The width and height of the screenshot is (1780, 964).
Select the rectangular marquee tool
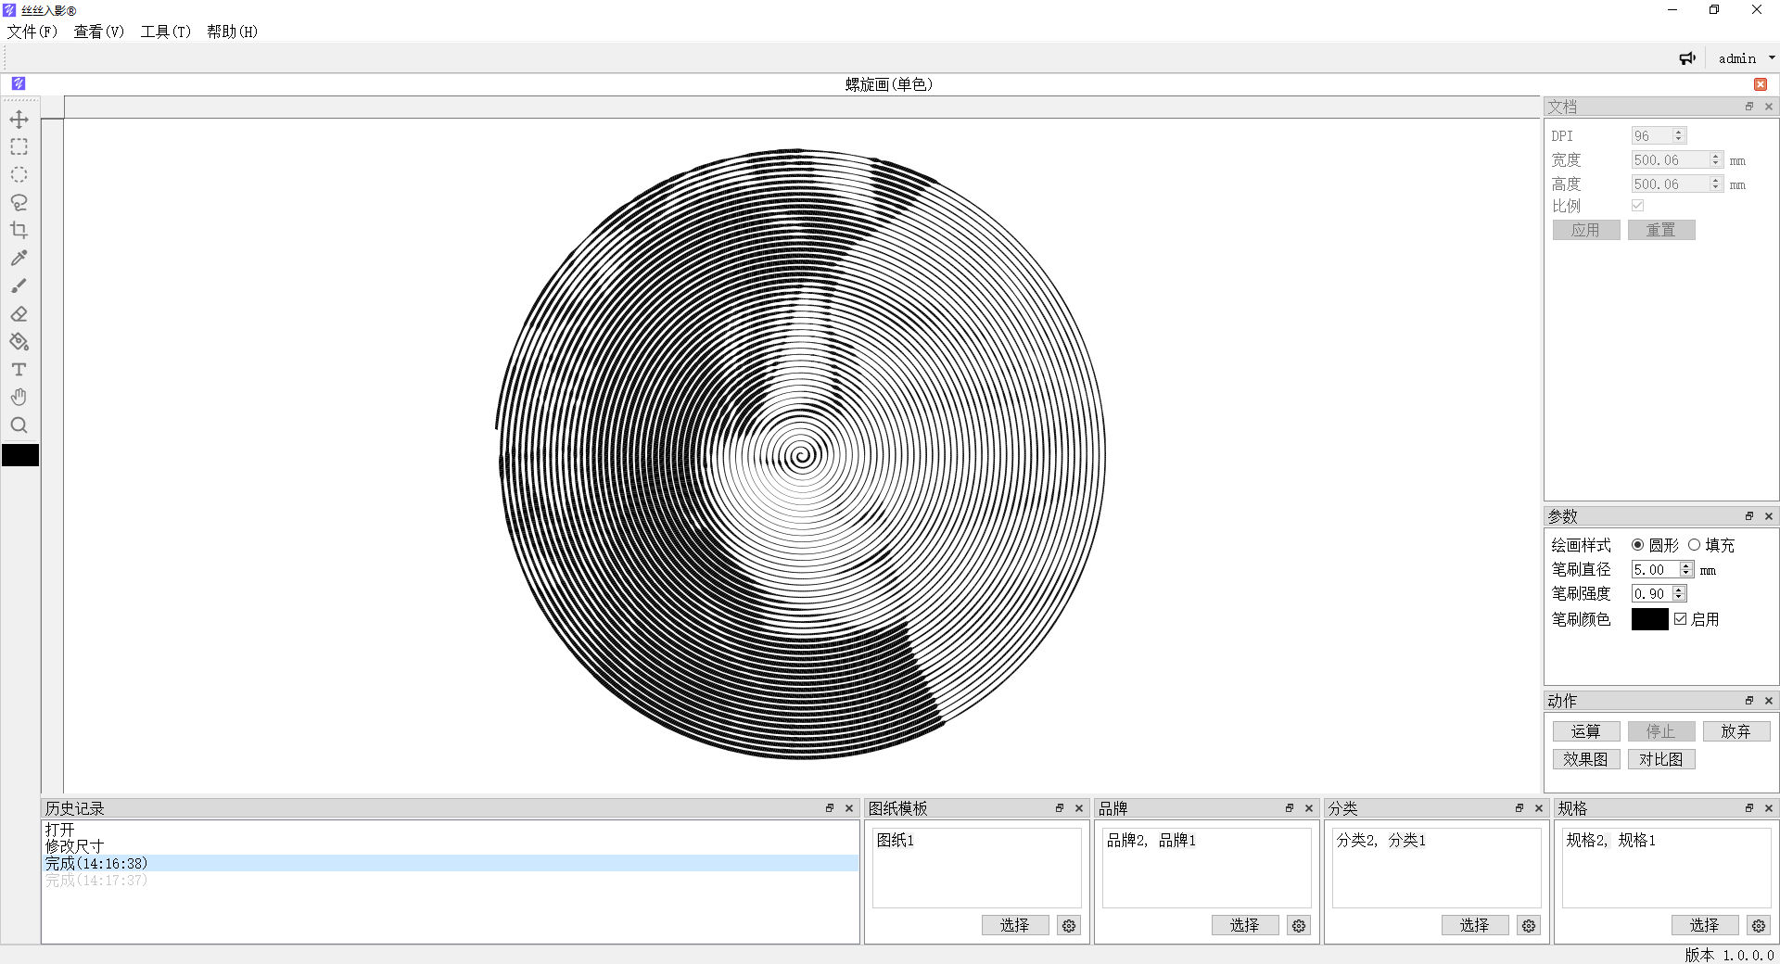19,147
